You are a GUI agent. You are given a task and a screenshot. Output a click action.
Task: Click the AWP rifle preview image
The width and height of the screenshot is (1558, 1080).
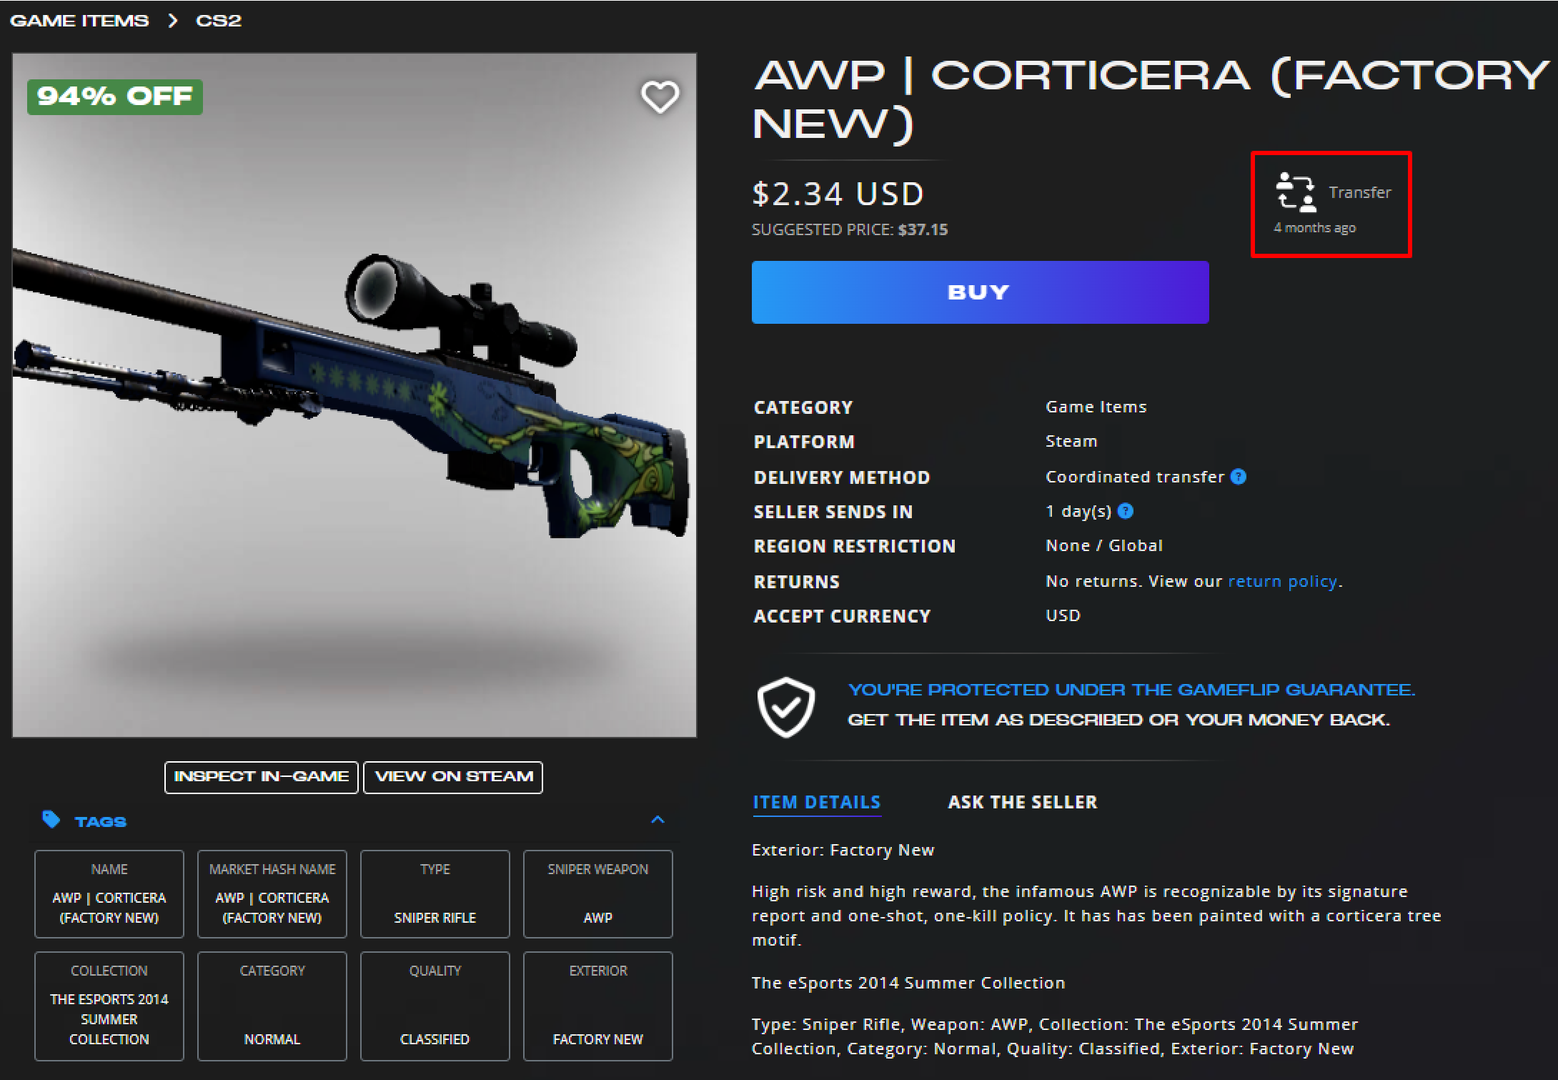tap(354, 395)
